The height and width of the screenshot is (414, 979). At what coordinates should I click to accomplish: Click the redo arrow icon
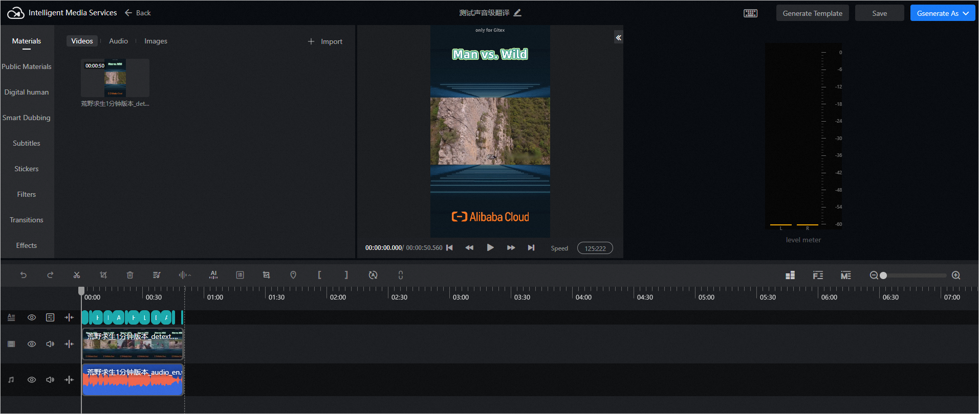tap(50, 275)
